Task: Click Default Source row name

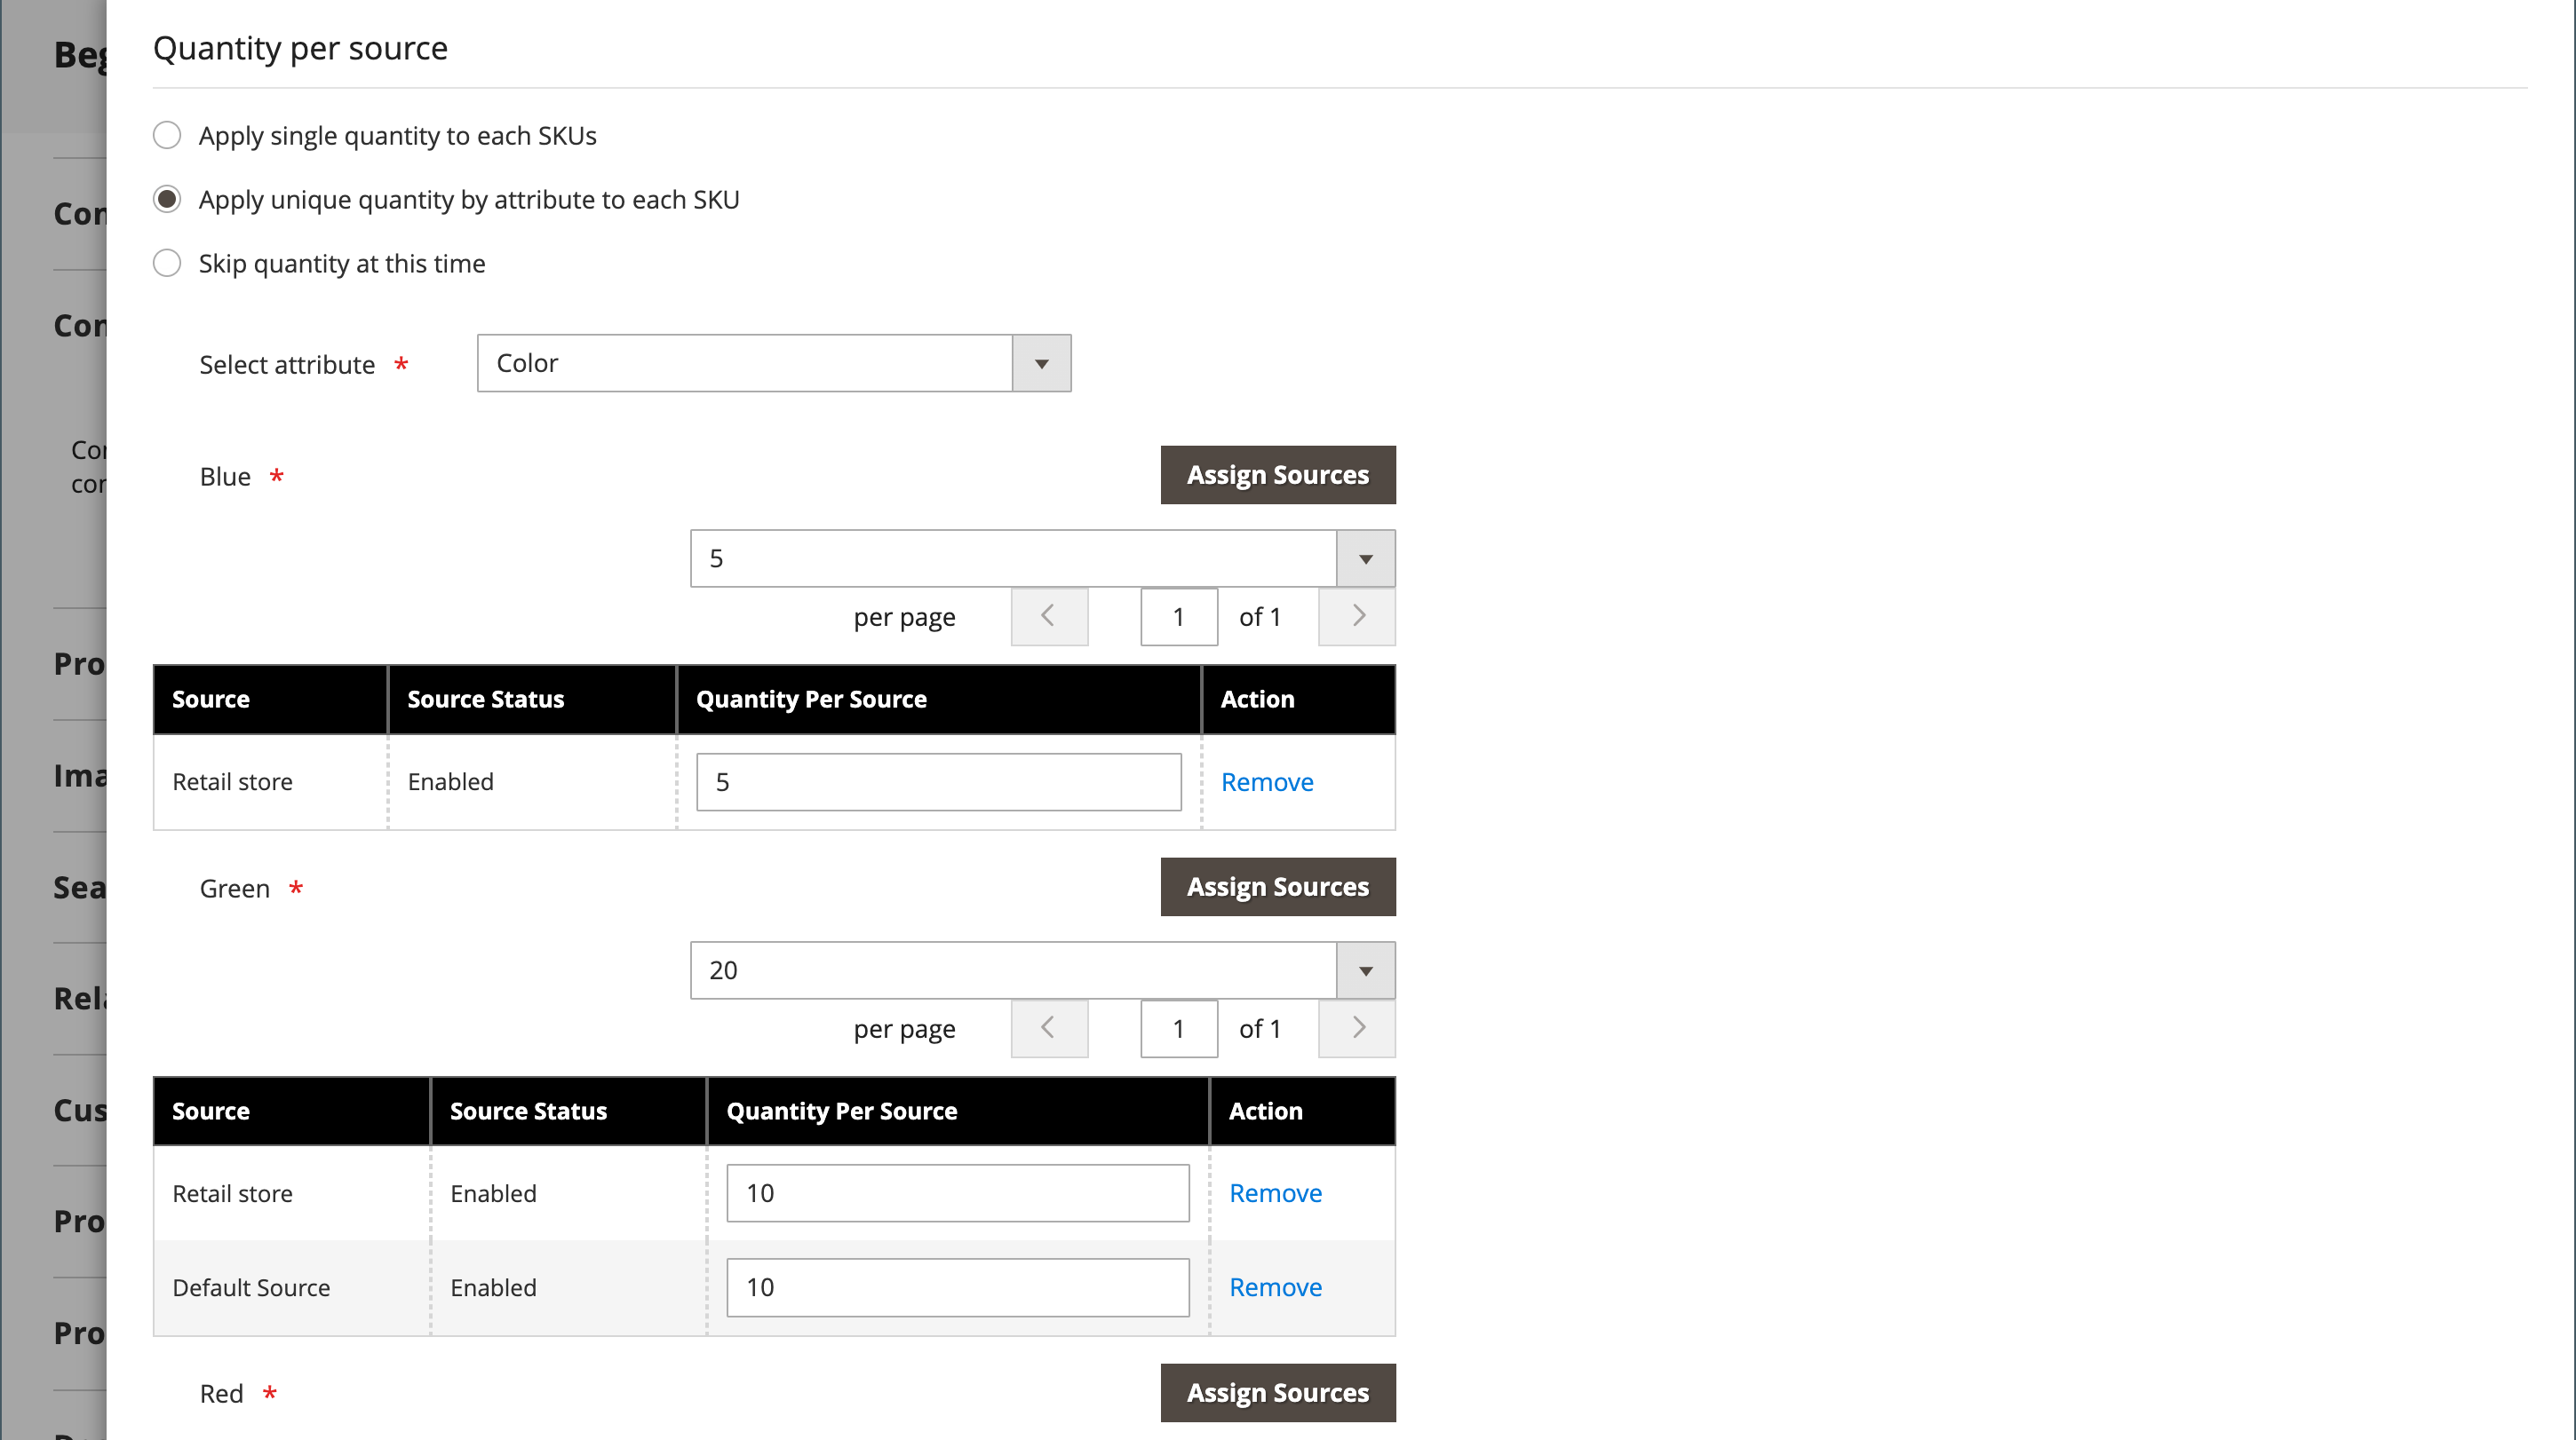Action: coord(251,1287)
